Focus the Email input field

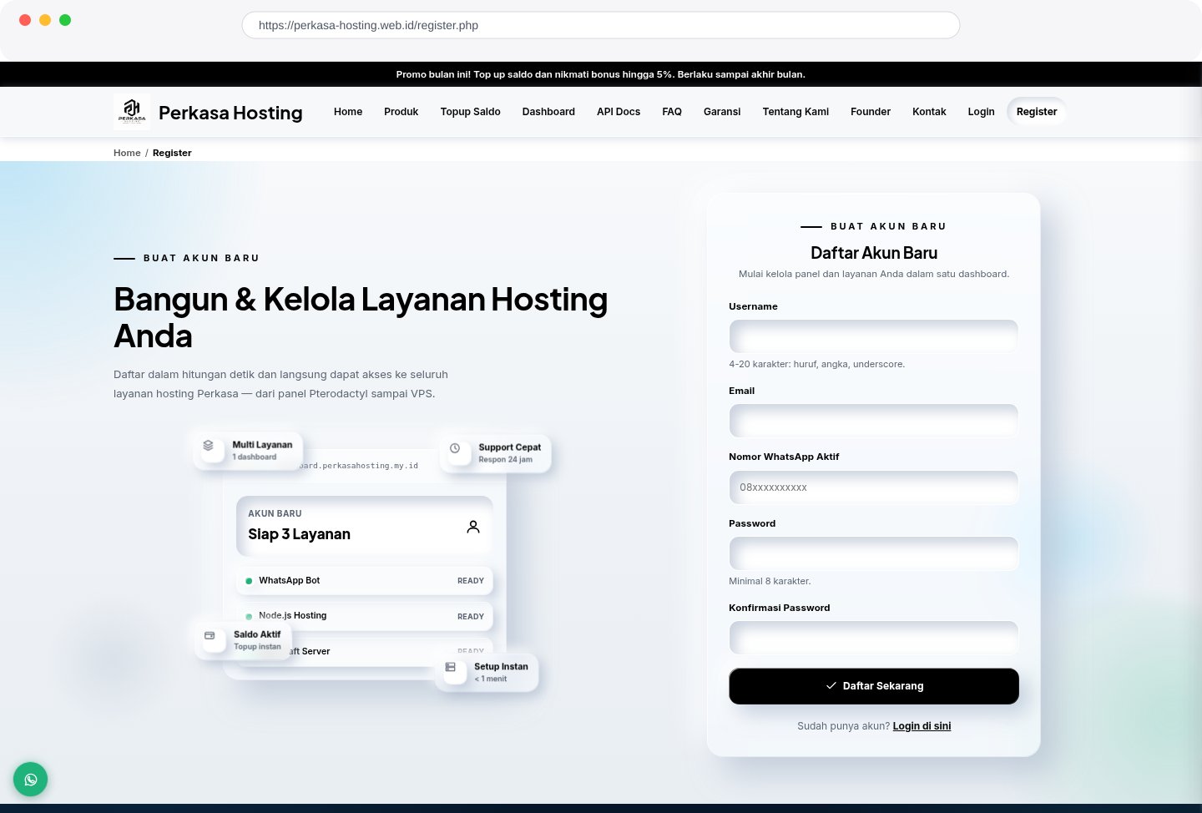pyautogui.click(x=874, y=421)
